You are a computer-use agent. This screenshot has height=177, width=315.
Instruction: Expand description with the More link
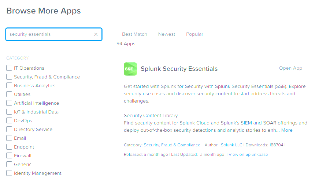287,130
